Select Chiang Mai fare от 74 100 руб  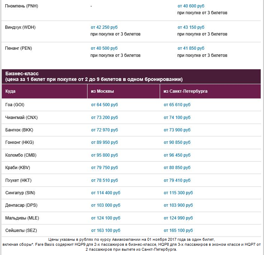pyautogui.click(x=177, y=118)
